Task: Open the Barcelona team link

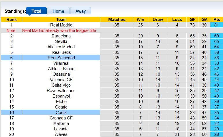Action: coord(61,36)
